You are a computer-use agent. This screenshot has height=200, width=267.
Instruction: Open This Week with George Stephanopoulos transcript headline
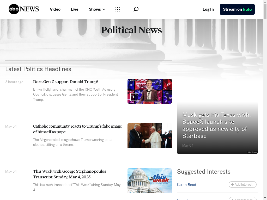point(70,174)
